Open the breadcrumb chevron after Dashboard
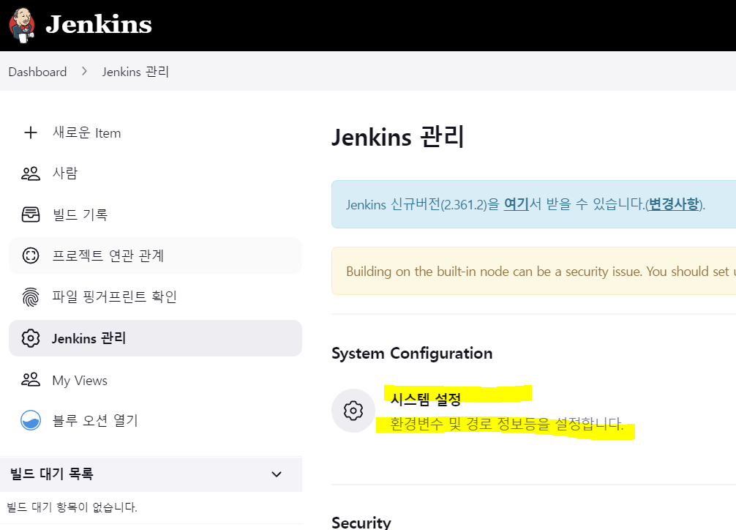The width and height of the screenshot is (736, 530). 84,72
